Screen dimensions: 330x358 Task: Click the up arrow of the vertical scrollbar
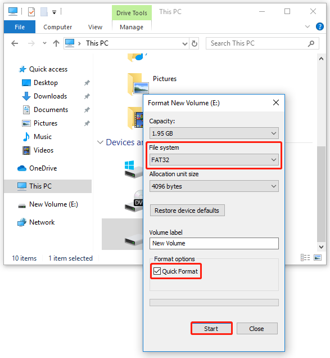(x=321, y=59)
